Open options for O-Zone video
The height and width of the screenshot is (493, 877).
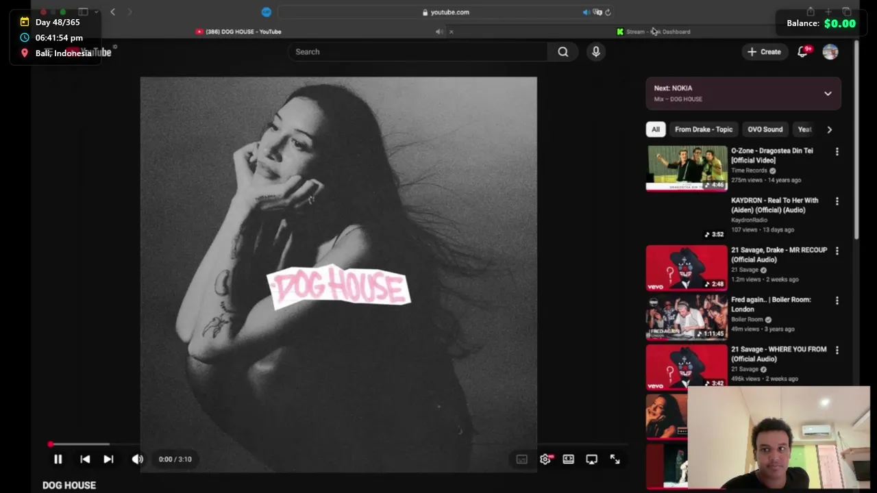837,152
